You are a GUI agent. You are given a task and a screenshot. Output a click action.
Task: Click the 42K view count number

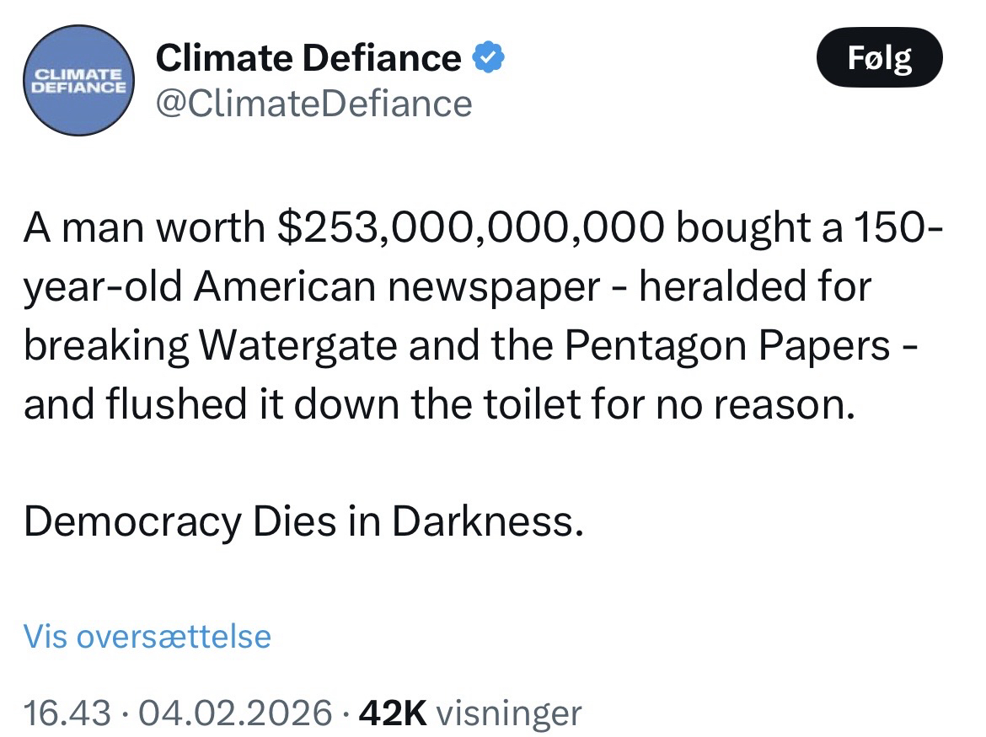[393, 713]
